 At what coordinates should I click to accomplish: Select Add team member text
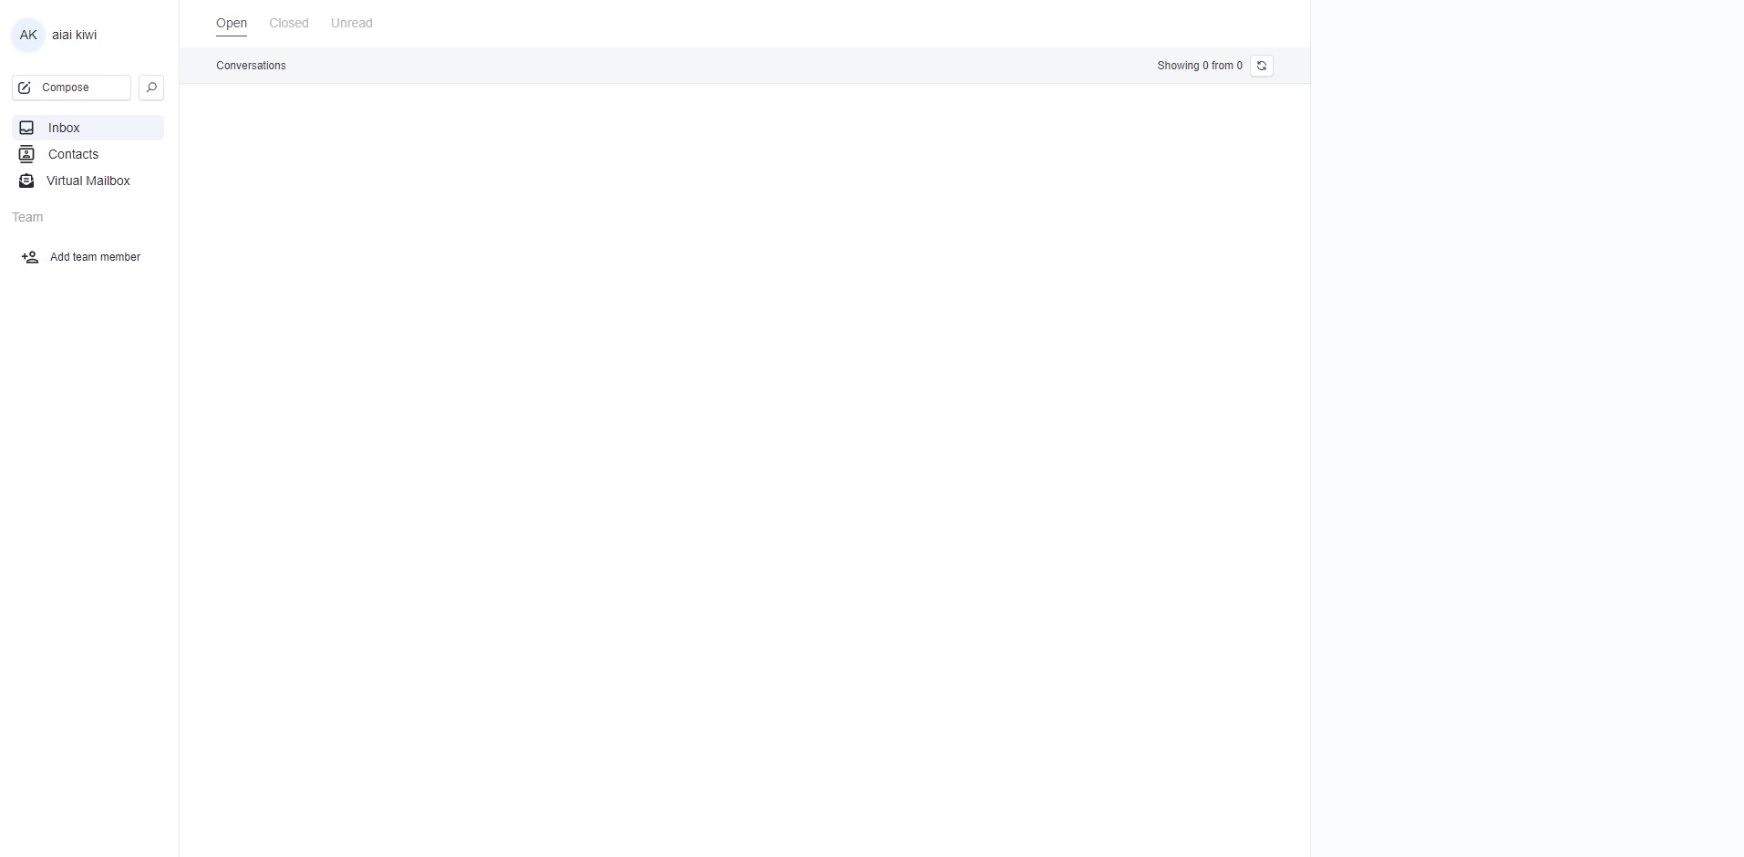tap(95, 257)
